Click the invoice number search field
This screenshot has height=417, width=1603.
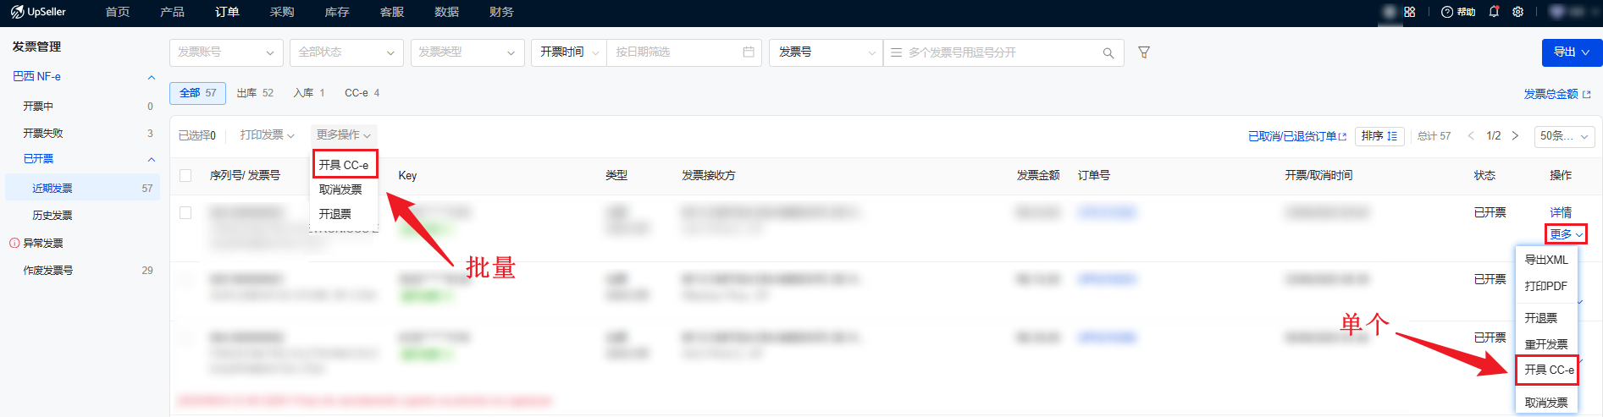[x=999, y=52]
